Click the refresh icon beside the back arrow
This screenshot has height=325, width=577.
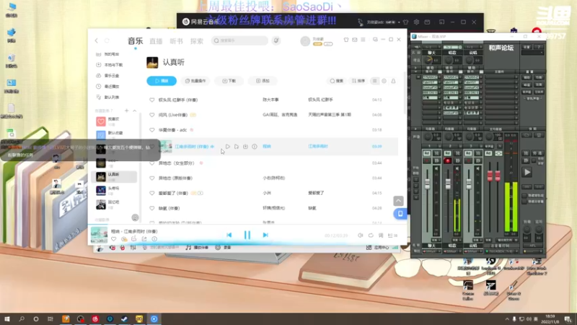click(x=107, y=40)
